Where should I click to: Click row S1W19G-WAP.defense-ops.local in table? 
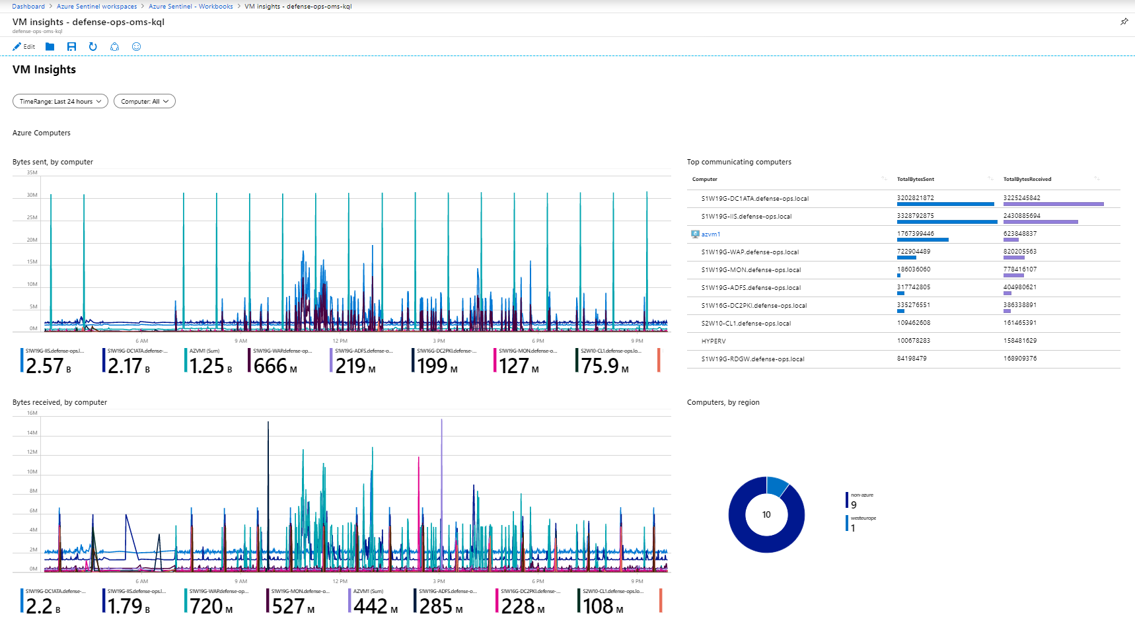(903, 252)
